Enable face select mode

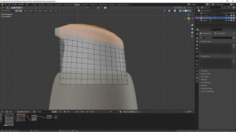pos(21,11)
